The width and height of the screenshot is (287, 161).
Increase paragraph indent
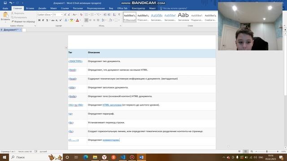[x=109, y=15]
